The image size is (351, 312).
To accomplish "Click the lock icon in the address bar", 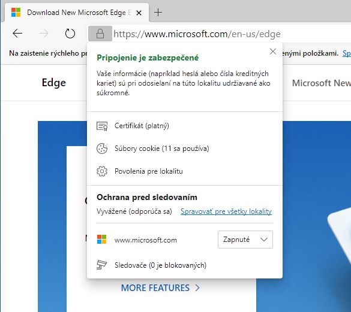I will [x=100, y=34].
